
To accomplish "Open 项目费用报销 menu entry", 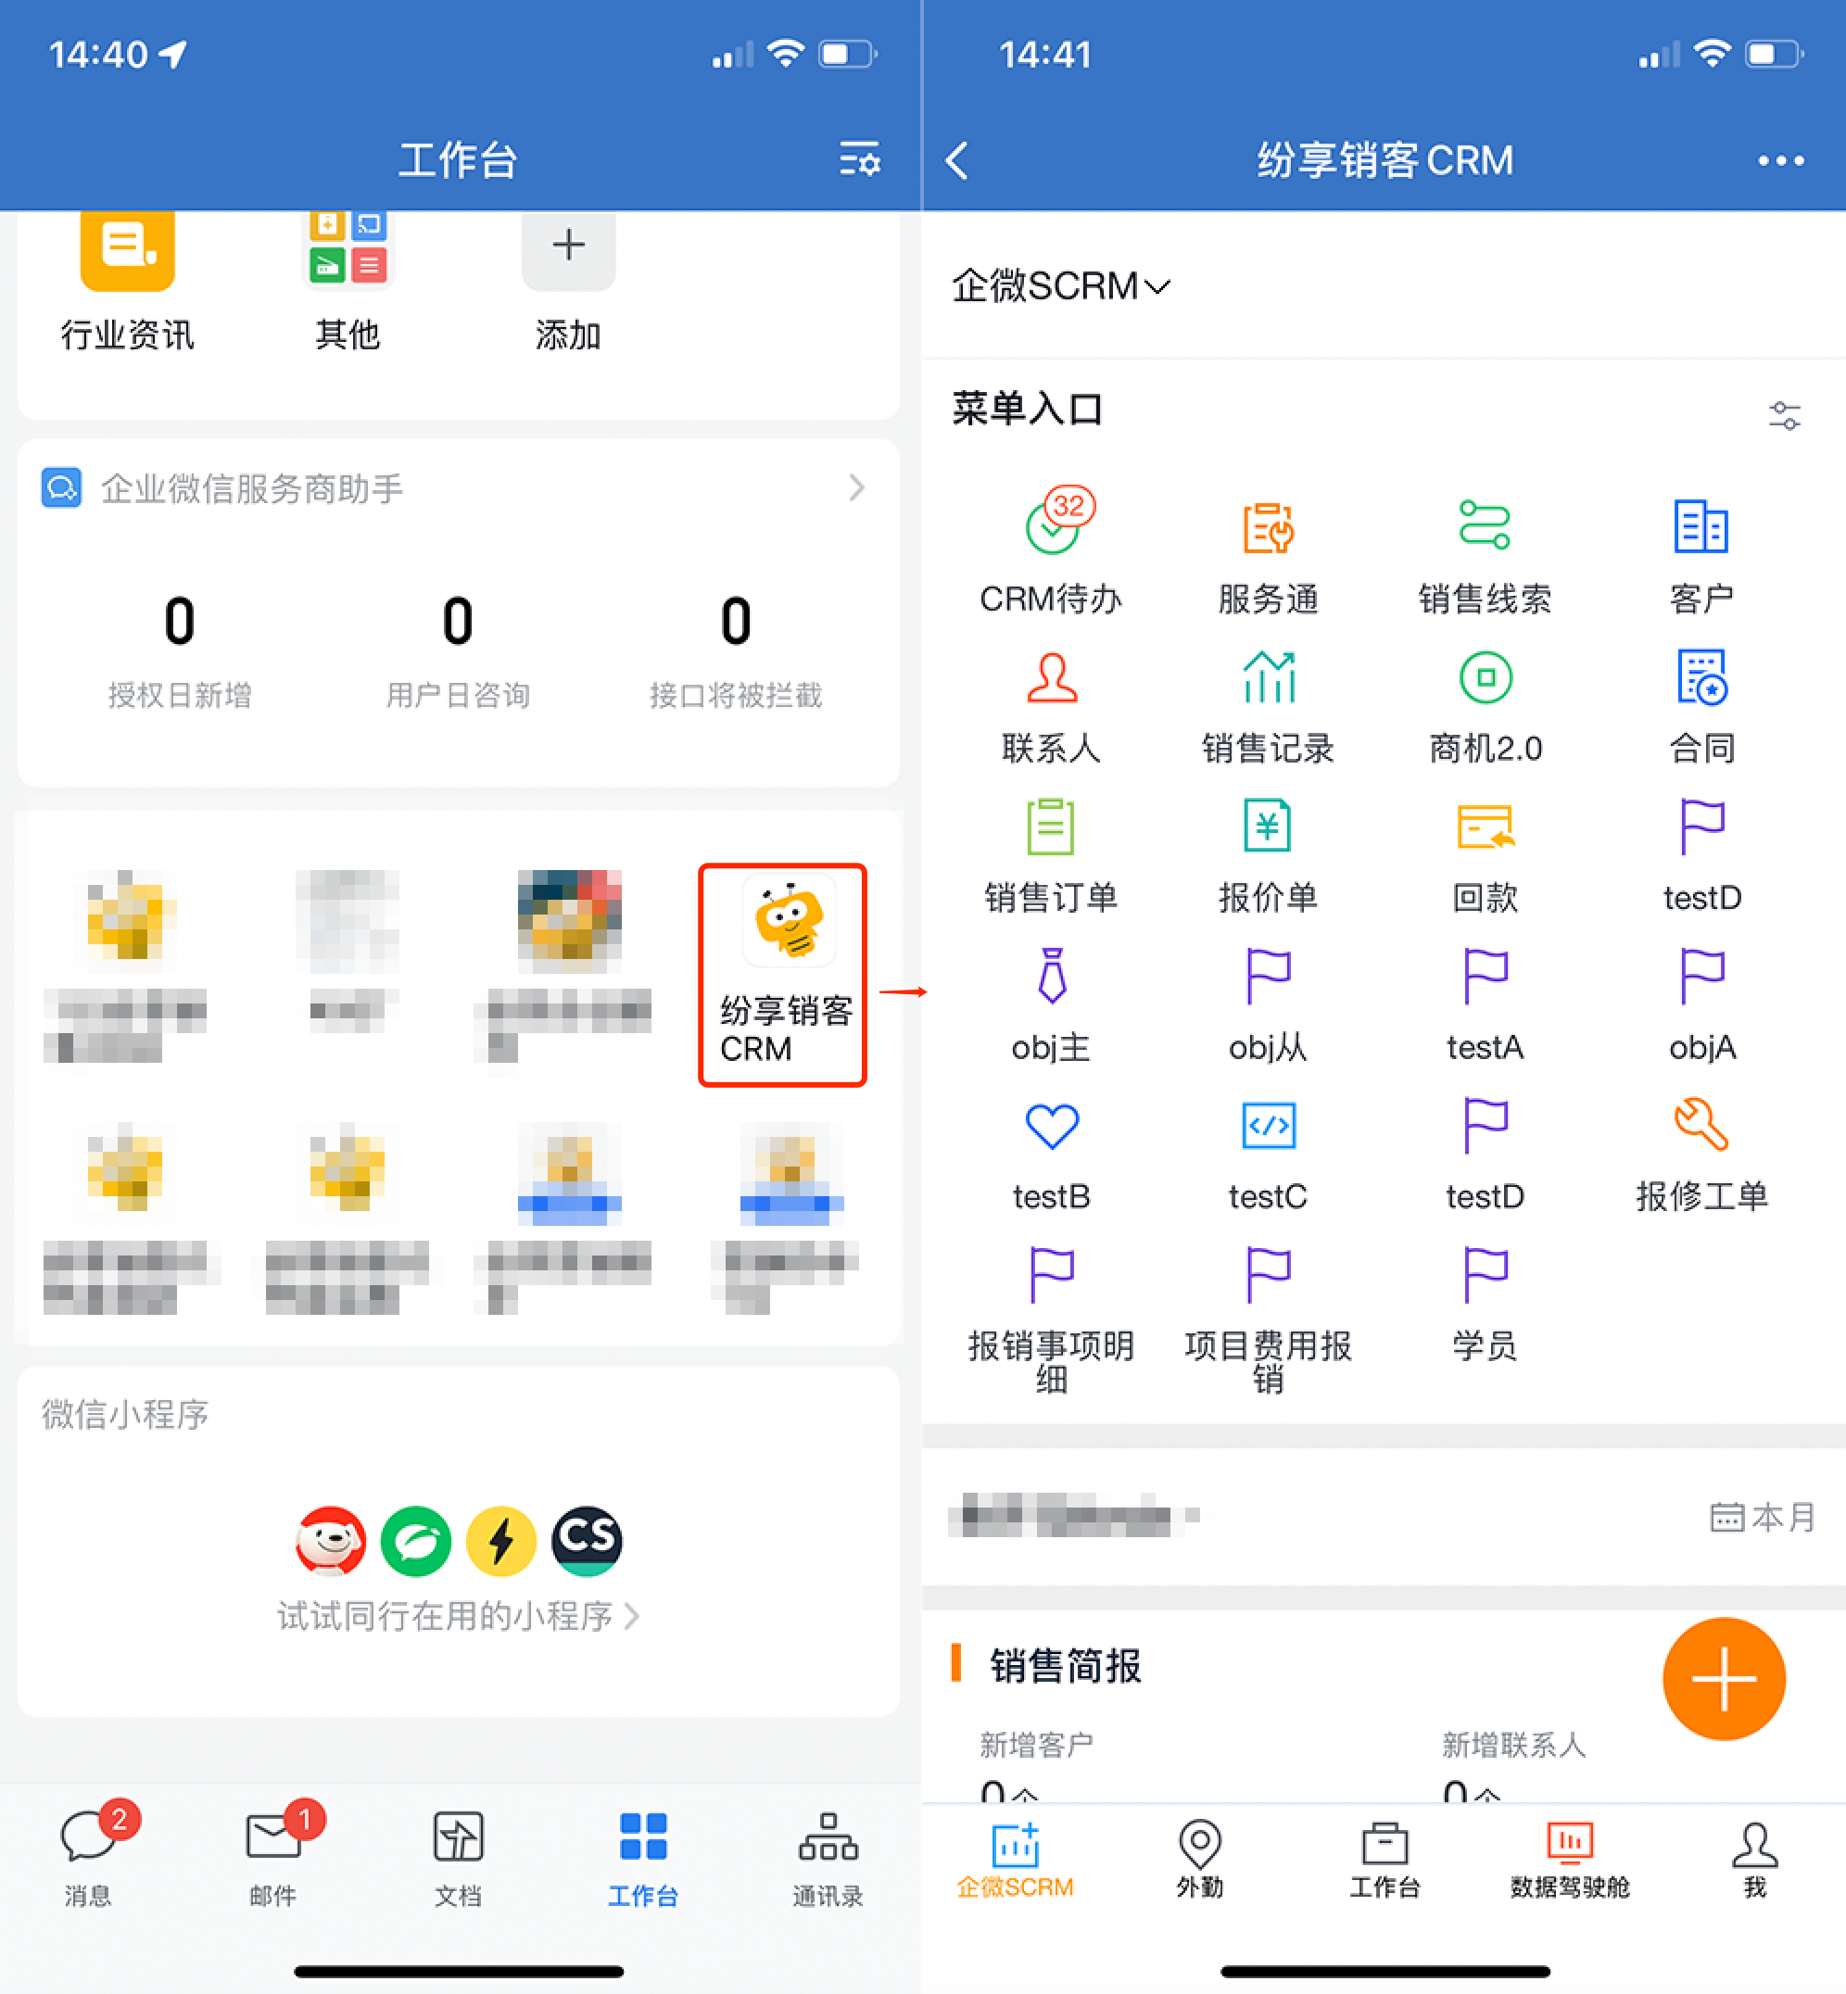I will pyautogui.click(x=1268, y=1319).
